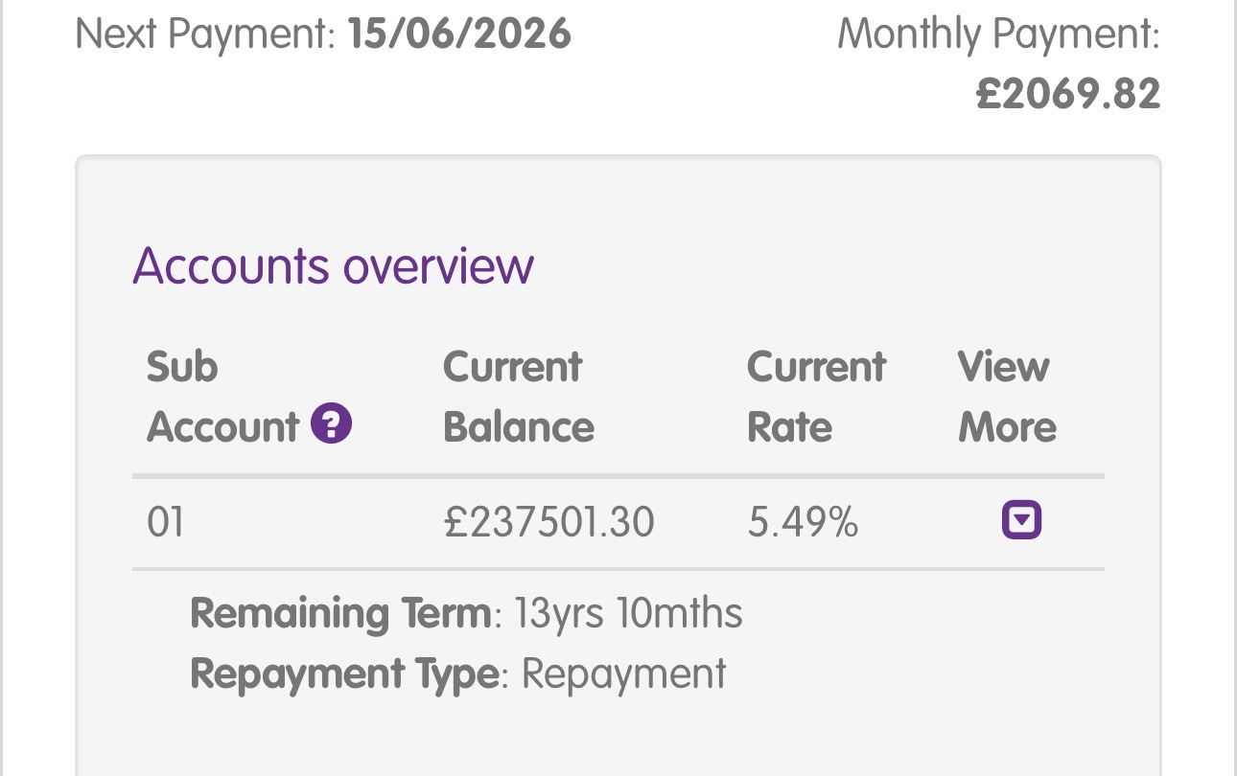Click the Monthly Payment label
The image size is (1237, 776).
click(x=998, y=35)
